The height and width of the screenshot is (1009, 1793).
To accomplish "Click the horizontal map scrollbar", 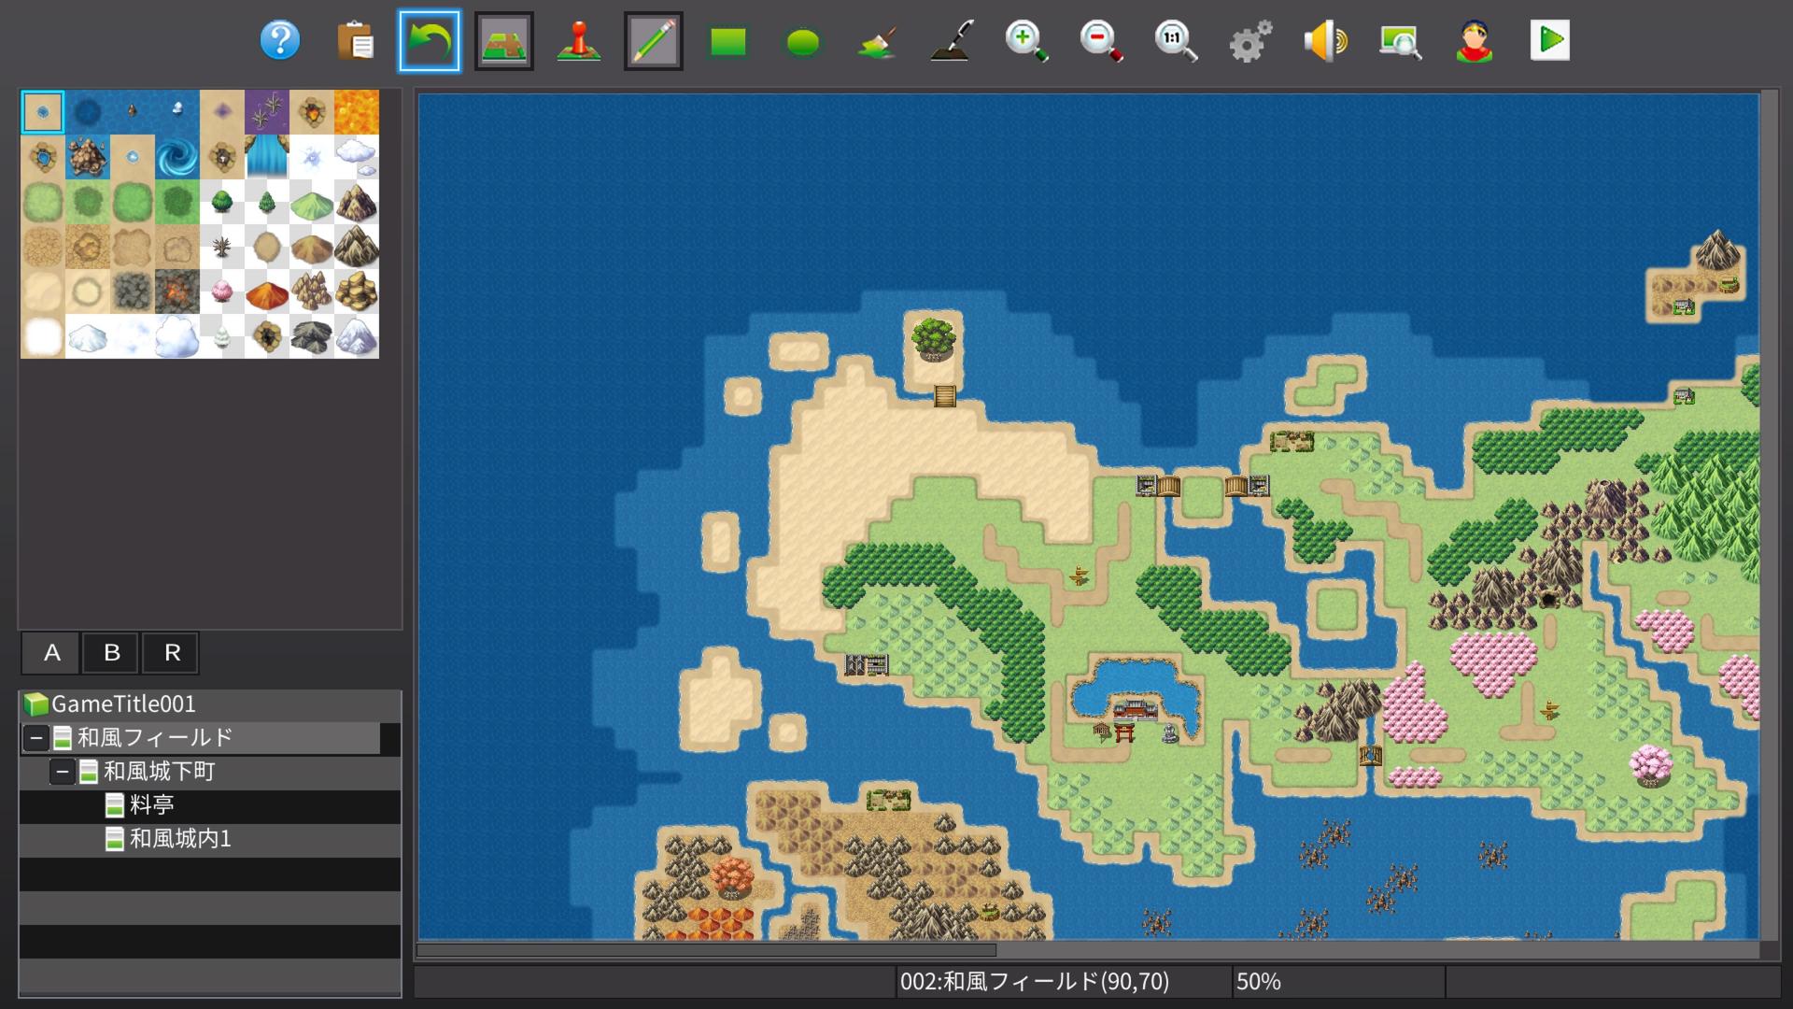I will (x=706, y=950).
